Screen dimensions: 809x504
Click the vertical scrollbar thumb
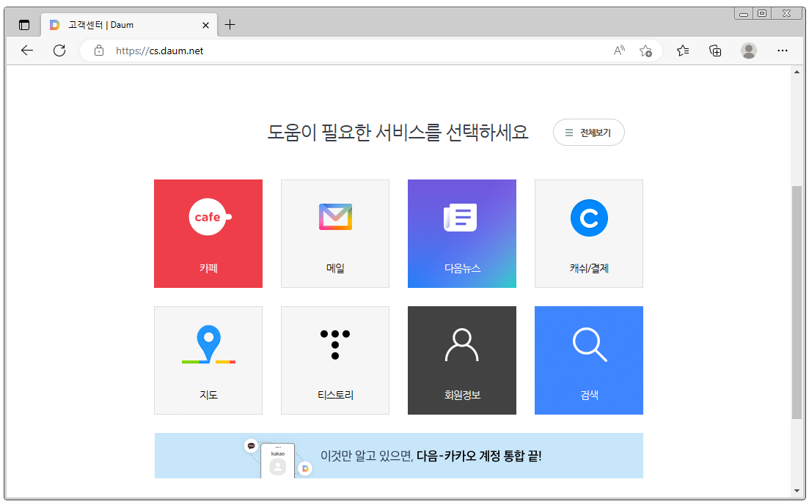pyautogui.click(x=797, y=303)
